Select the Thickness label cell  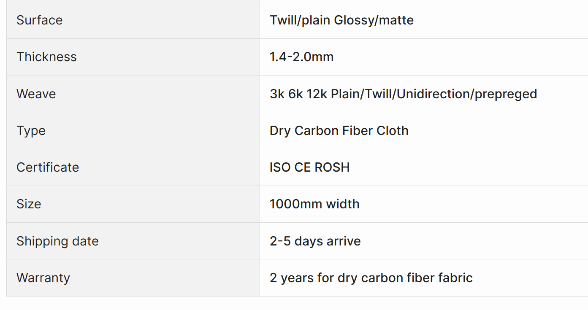[46, 57]
